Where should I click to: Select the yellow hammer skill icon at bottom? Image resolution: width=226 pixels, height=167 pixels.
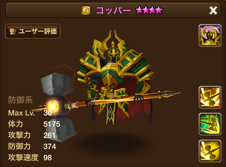pos(210,151)
